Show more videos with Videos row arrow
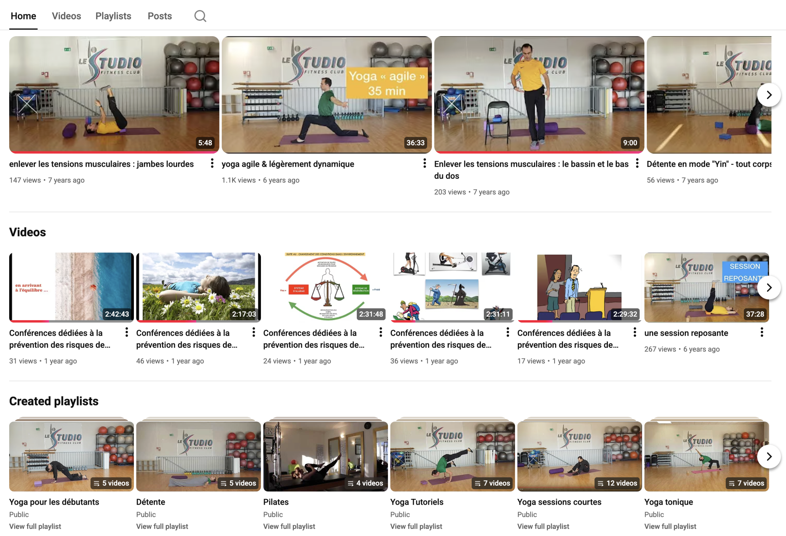The width and height of the screenshot is (786, 536). coord(769,287)
